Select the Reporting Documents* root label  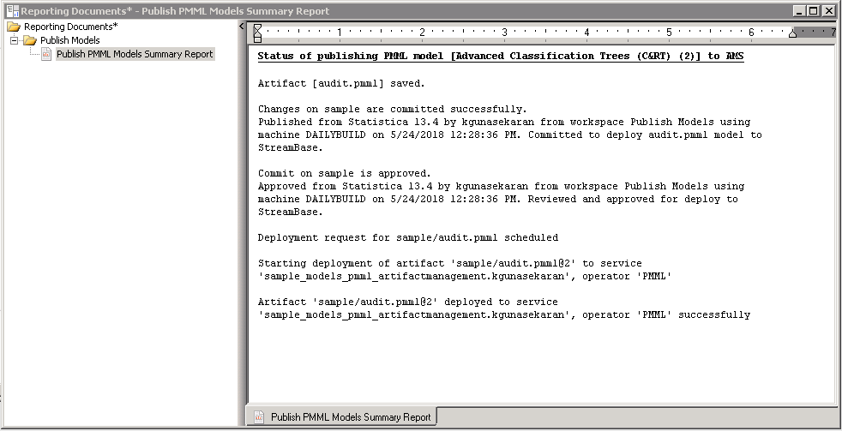[71, 27]
